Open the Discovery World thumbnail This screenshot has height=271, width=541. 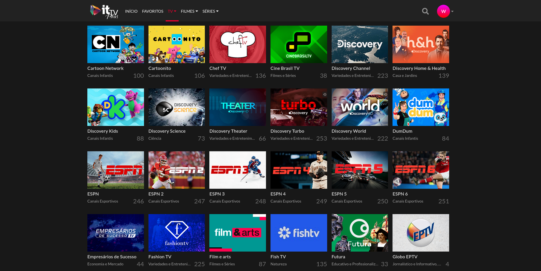[360, 107]
